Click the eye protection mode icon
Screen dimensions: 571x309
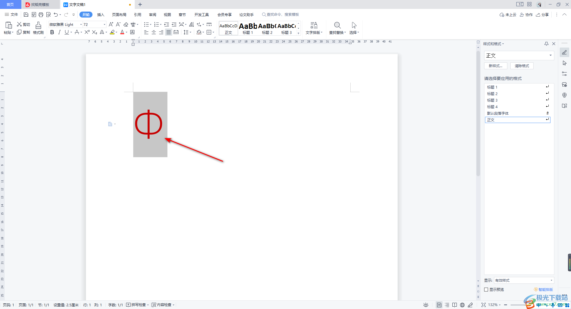coord(426,305)
